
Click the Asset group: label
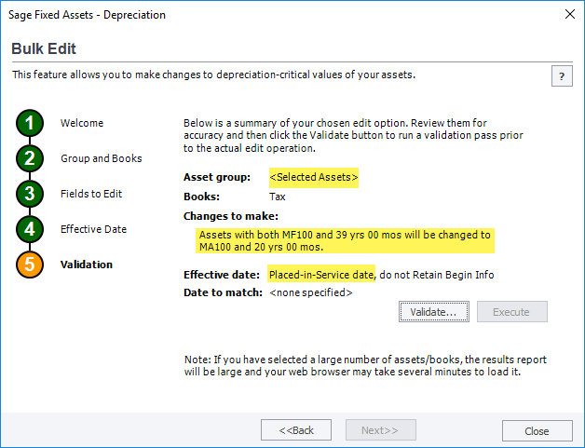coord(217,177)
